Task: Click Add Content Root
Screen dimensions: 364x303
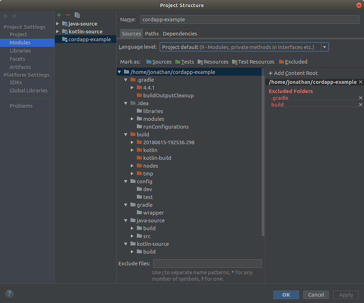Action: [x=293, y=73]
